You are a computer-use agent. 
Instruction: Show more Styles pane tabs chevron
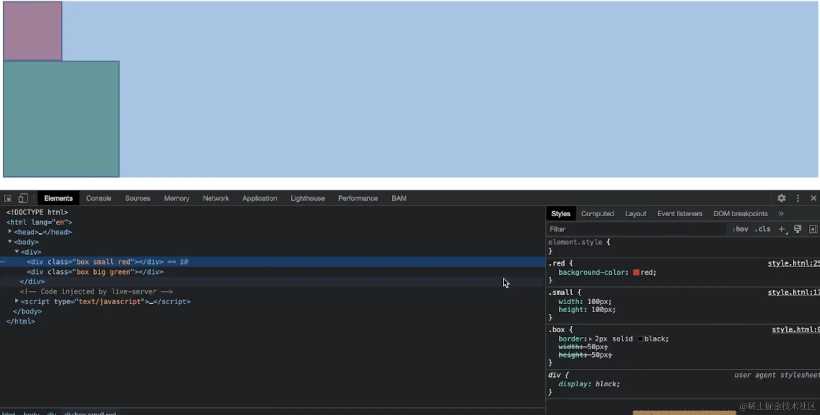point(781,214)
